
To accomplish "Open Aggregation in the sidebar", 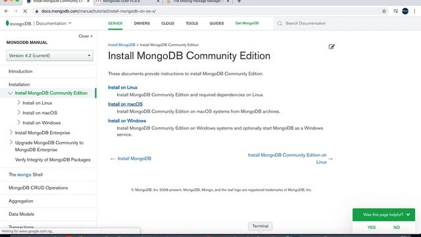I will pyautogui.click(x=20, y=201).
